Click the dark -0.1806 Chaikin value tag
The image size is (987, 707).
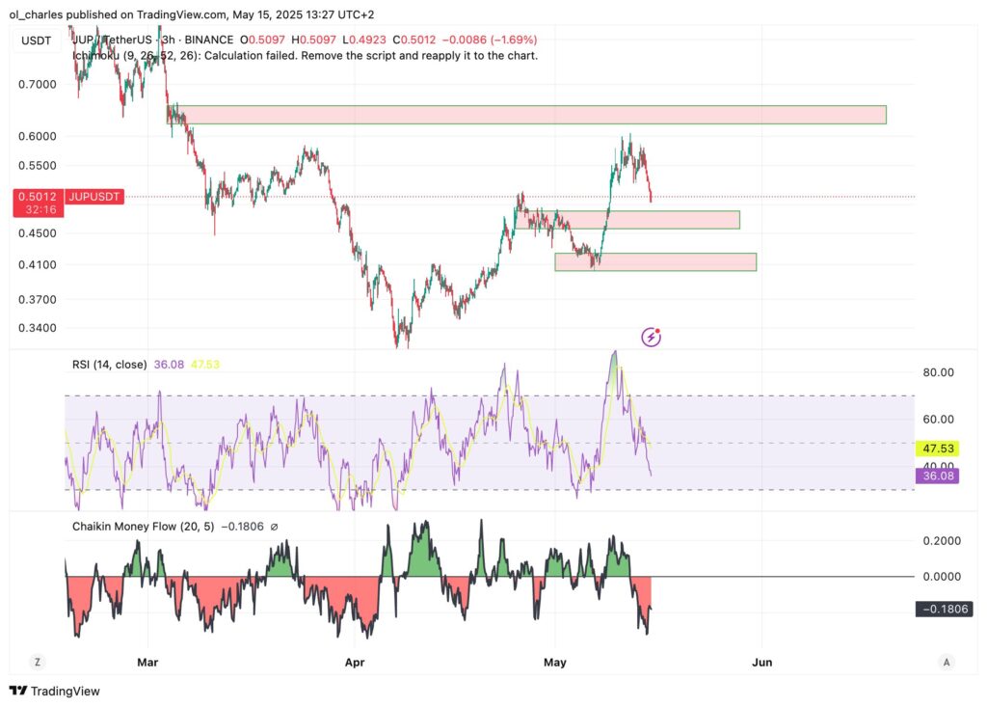(x=943, y=609)
